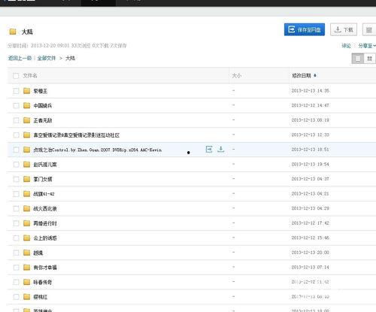Check the box for 赵氏孤儿案
The height and width of the screenshot is (312, 376).
pos(16,165)
